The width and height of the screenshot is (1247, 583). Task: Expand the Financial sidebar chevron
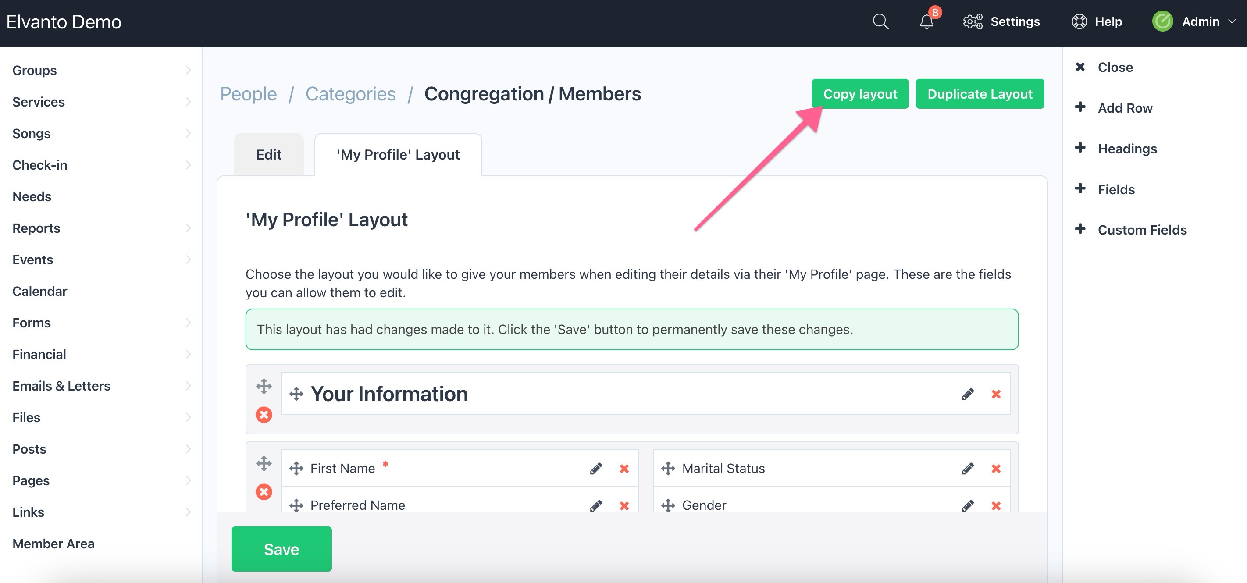188,354
